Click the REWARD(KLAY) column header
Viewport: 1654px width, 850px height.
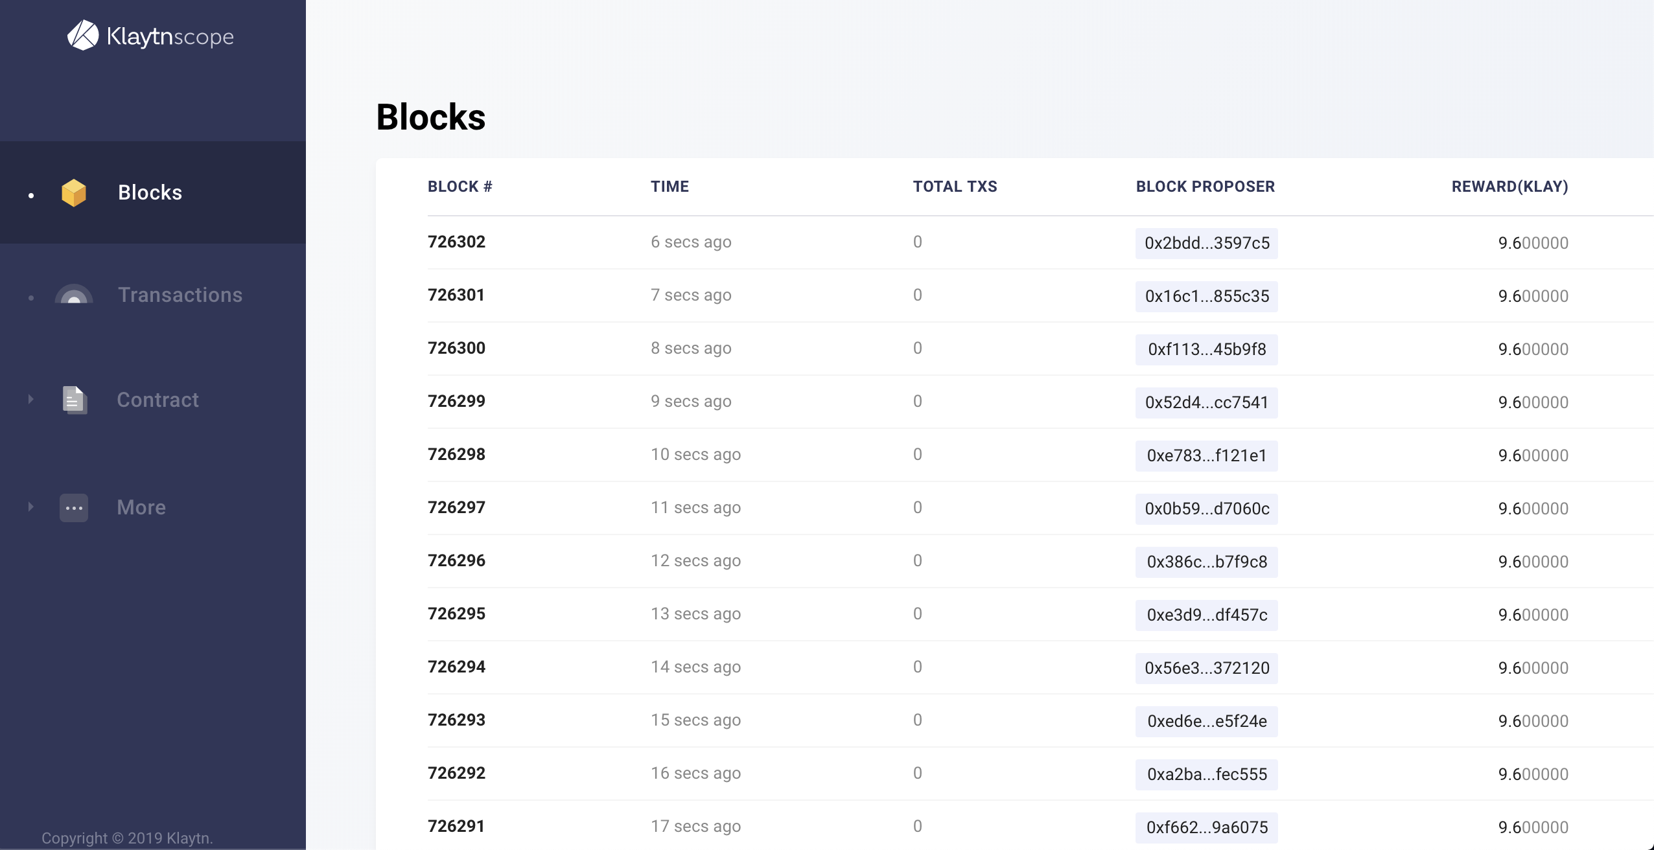[1509, 187]
